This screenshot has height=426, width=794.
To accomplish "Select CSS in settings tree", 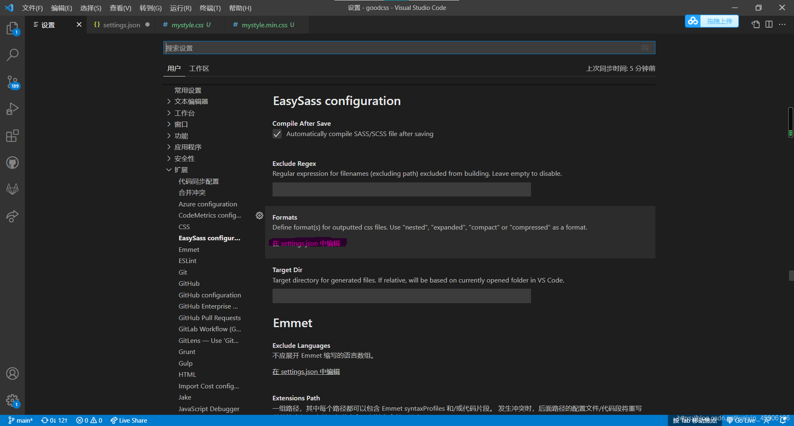I will (x=184, y=227).
